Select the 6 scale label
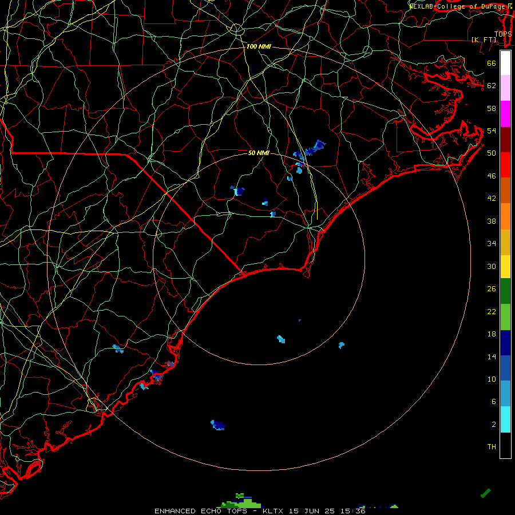This screenshot has width=515, height=515. (493, 401)
